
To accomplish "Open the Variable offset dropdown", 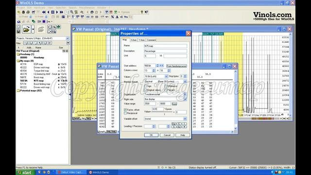I will 185,119.
